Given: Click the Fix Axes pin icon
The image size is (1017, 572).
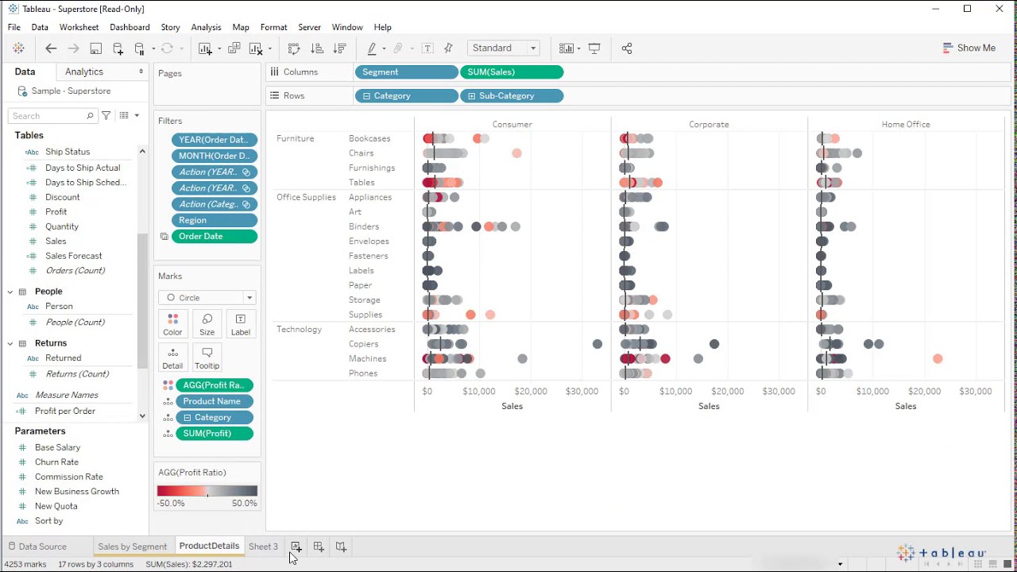Looking at the screenshot, I should [448, 48].
